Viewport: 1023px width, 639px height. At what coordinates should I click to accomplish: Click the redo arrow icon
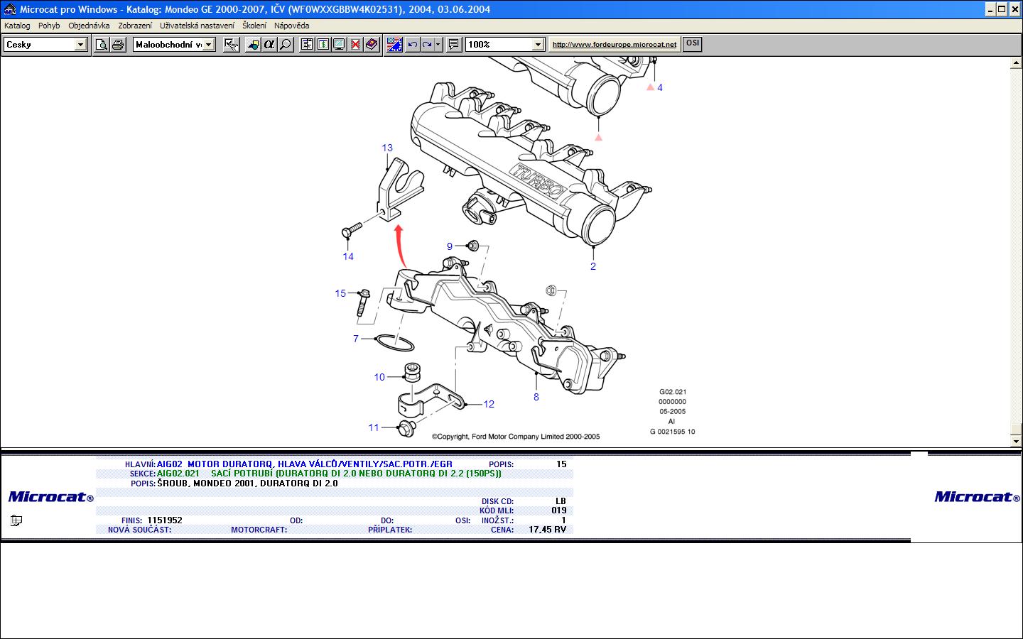427,45
